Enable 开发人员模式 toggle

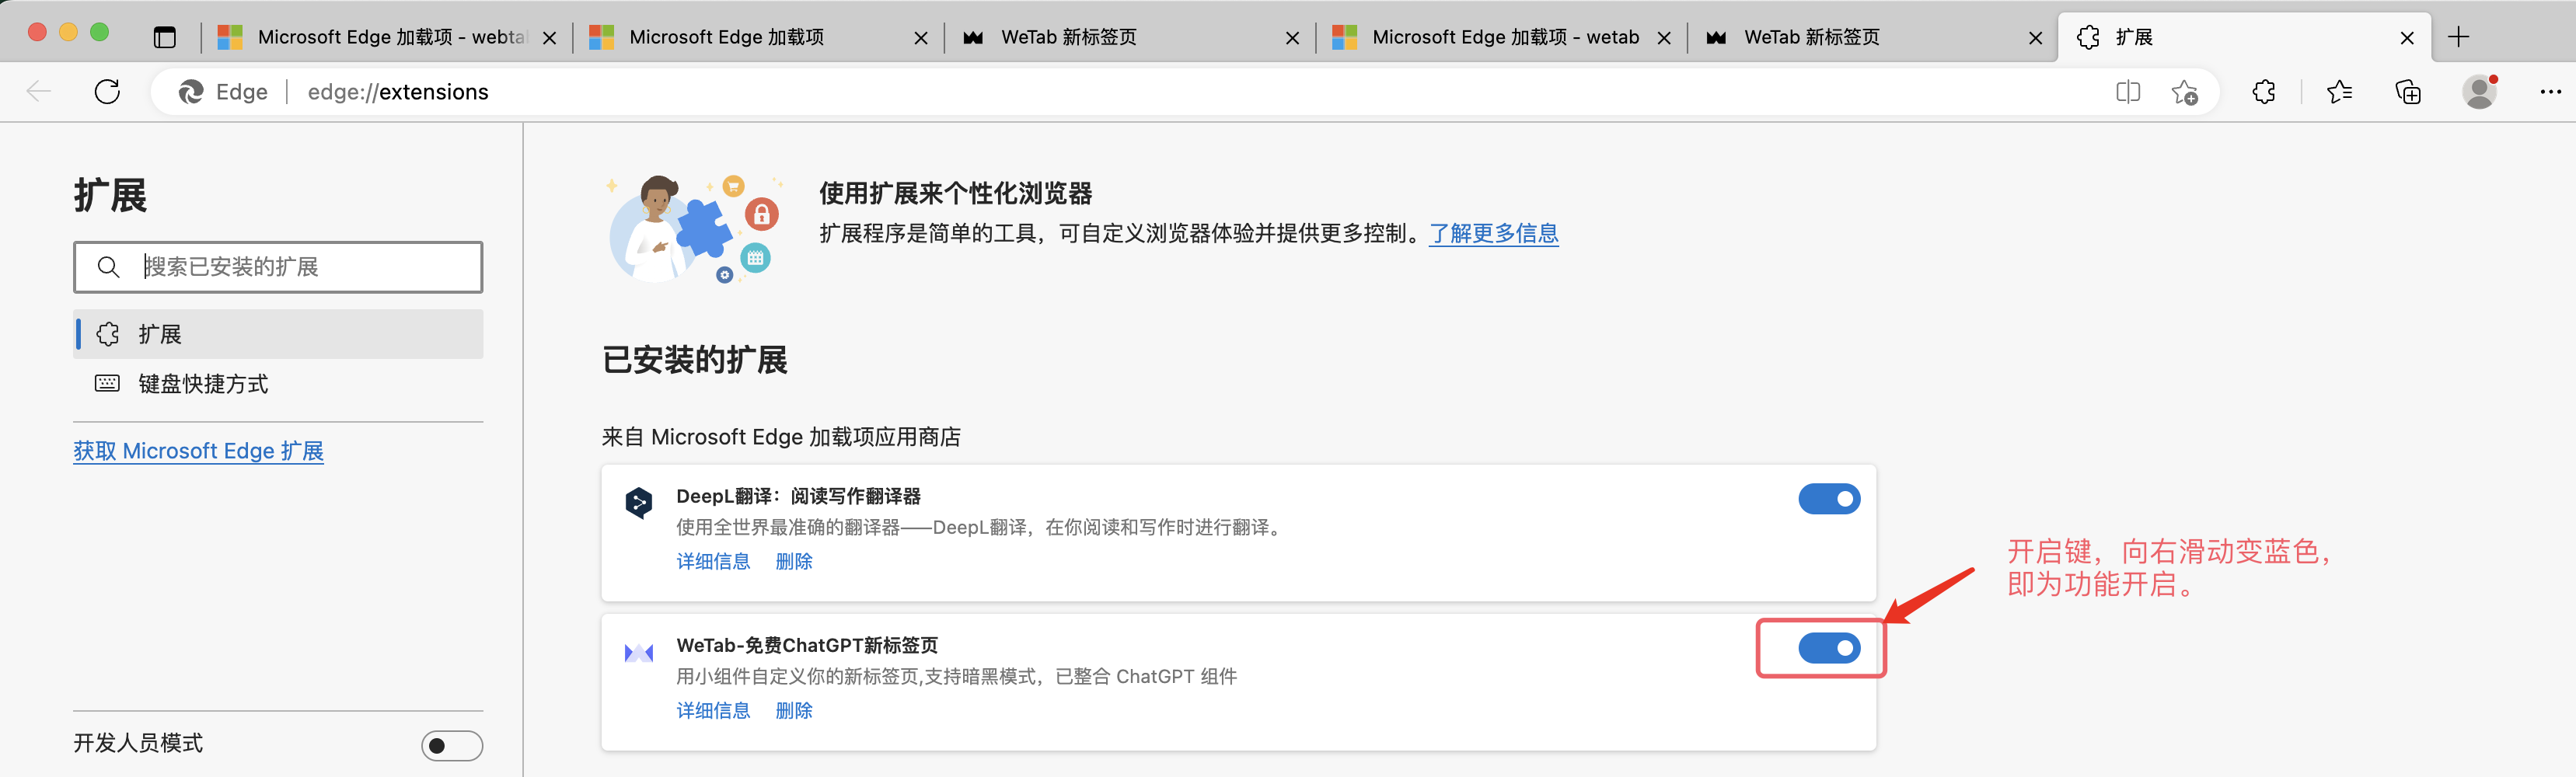[451, 745]
